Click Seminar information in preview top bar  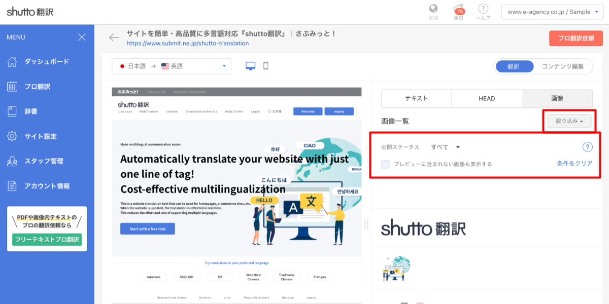(x=190, y=92)
